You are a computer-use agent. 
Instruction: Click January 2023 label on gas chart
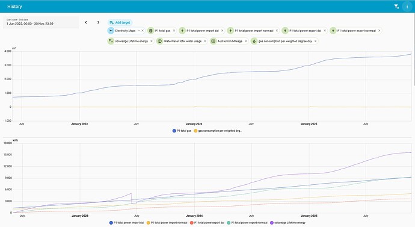[x=79, y=124]
